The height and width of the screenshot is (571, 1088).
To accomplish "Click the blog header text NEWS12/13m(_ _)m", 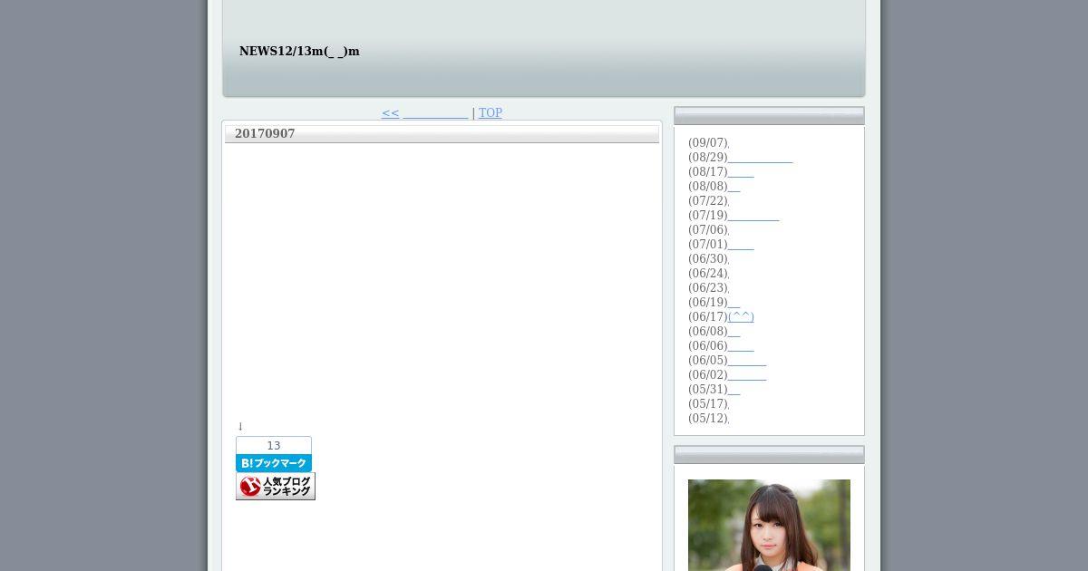I will [x=299, y=51].
